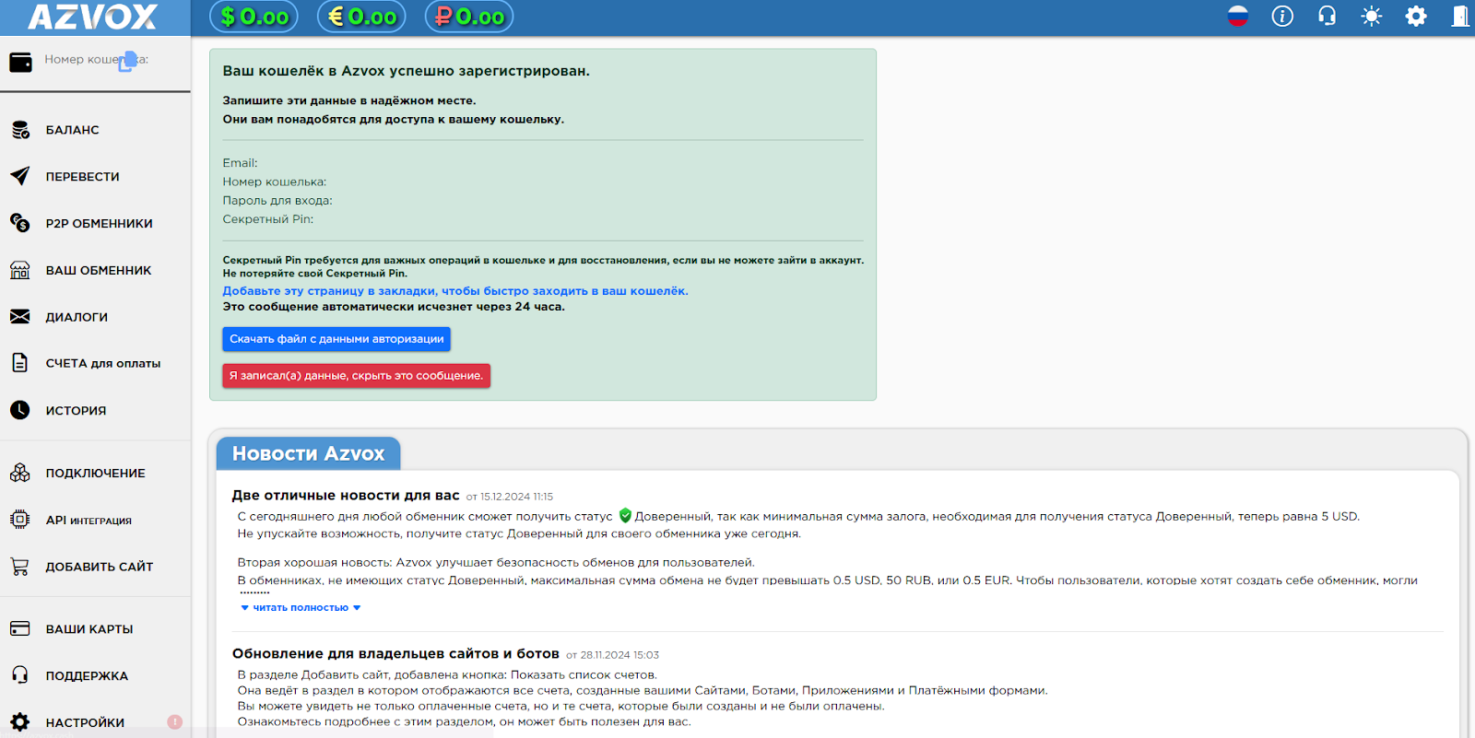The height and width of the screenshot is (738, 1475).
Task: Open ПОДКЛЮЧЕНИЕ menu item
Action: (x=95, y=473)
